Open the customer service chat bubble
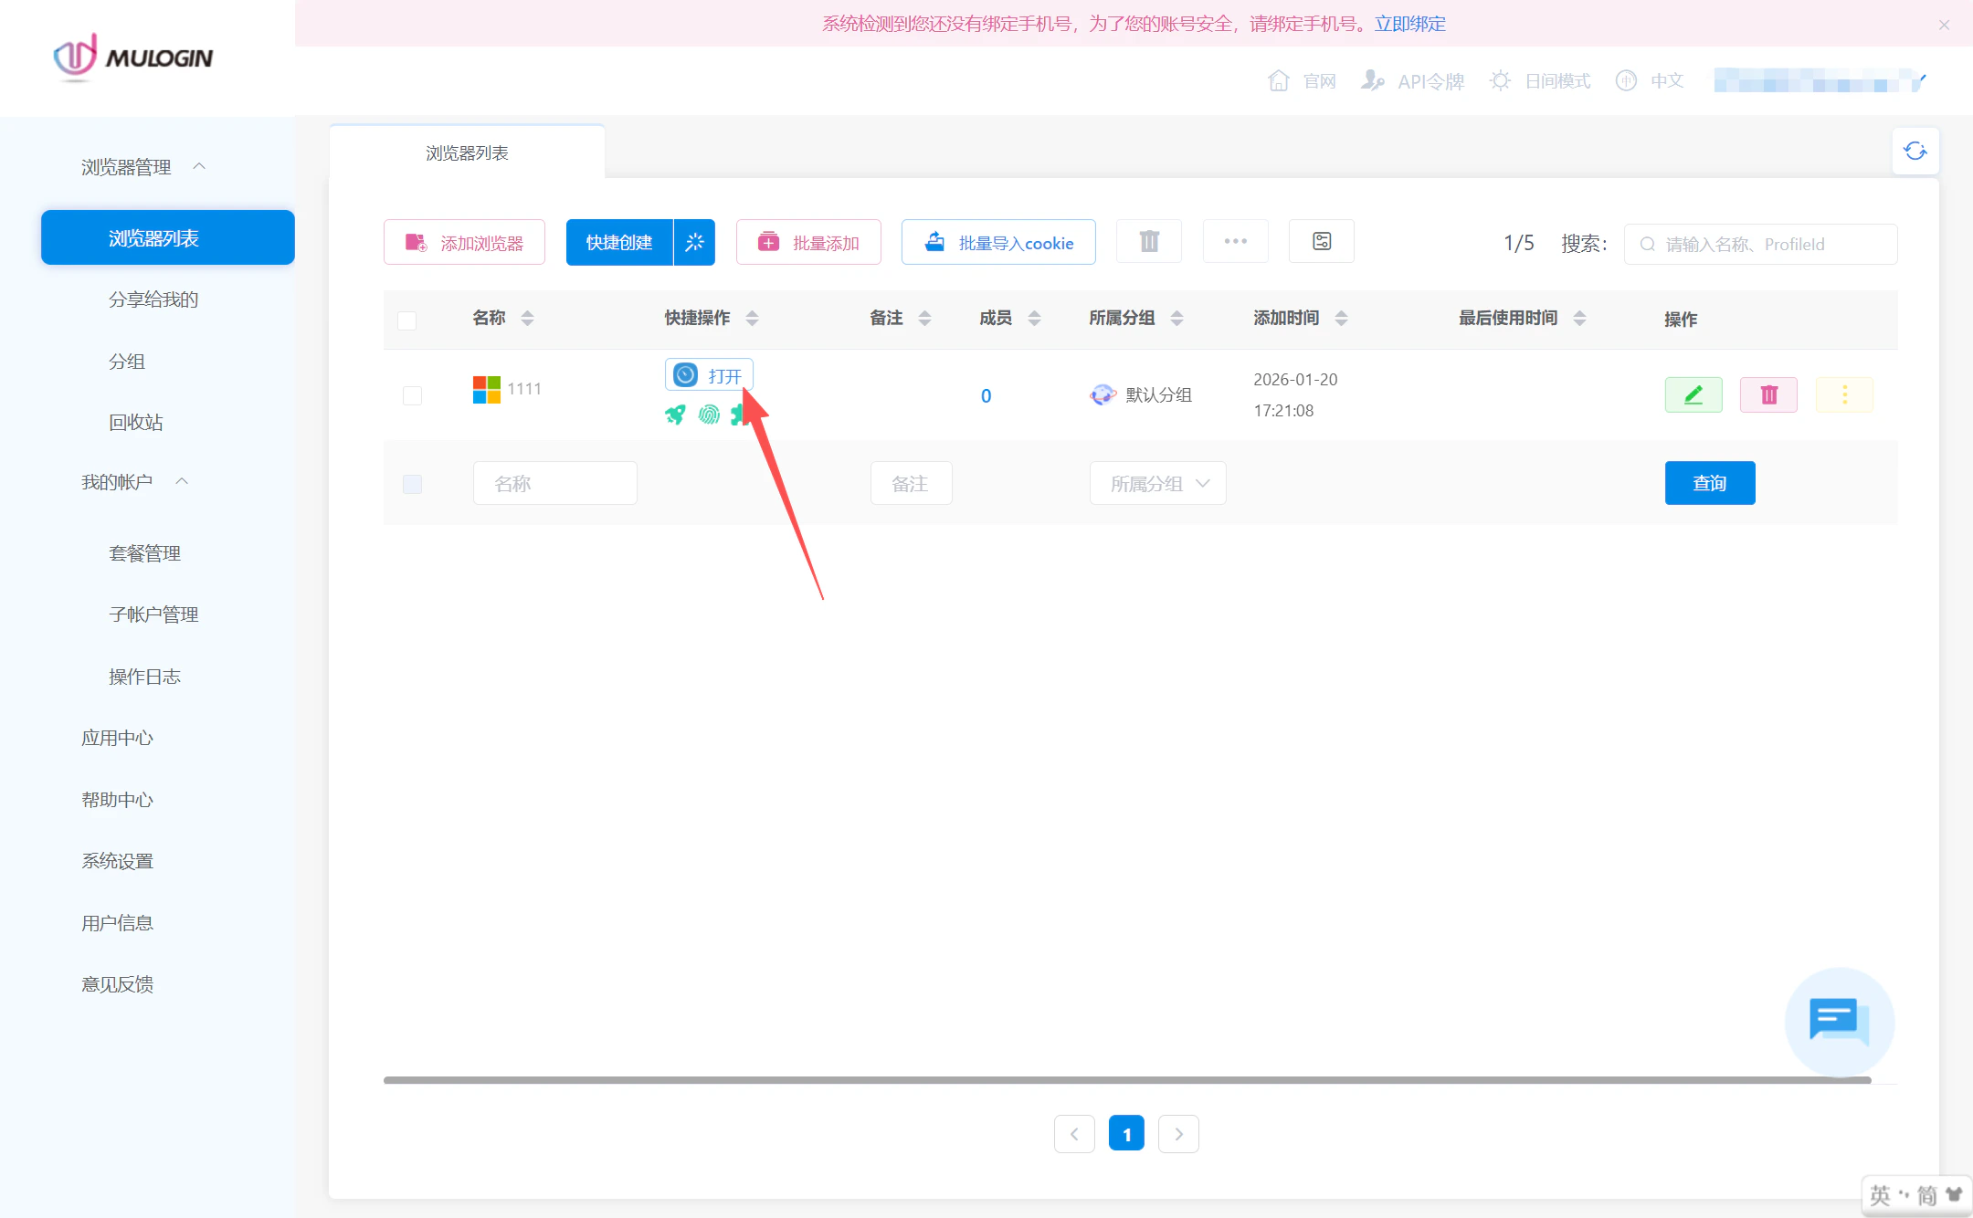 [1839, 1023]
